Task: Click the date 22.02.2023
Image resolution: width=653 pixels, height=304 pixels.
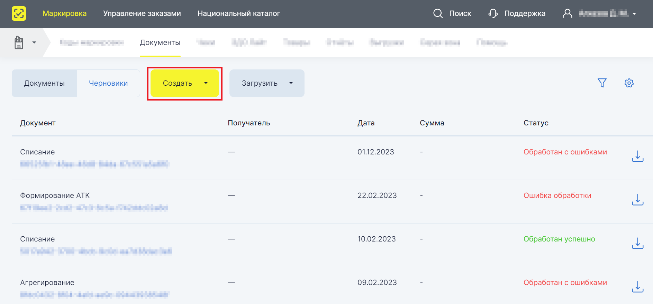Action: click(377, 196)
